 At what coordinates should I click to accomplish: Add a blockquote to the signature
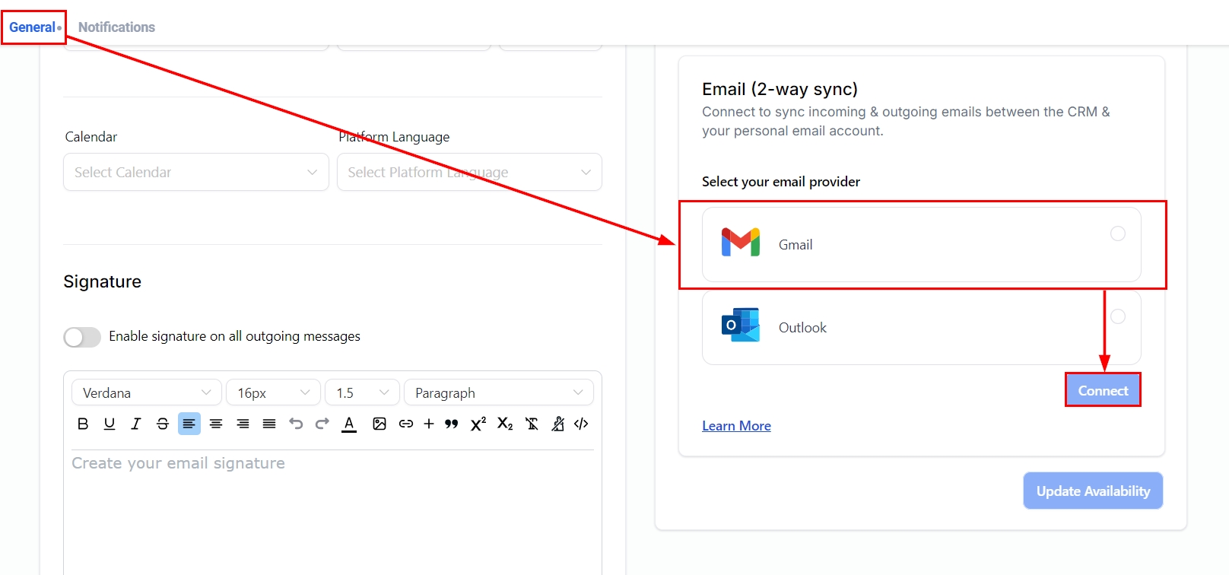[452, 424]
